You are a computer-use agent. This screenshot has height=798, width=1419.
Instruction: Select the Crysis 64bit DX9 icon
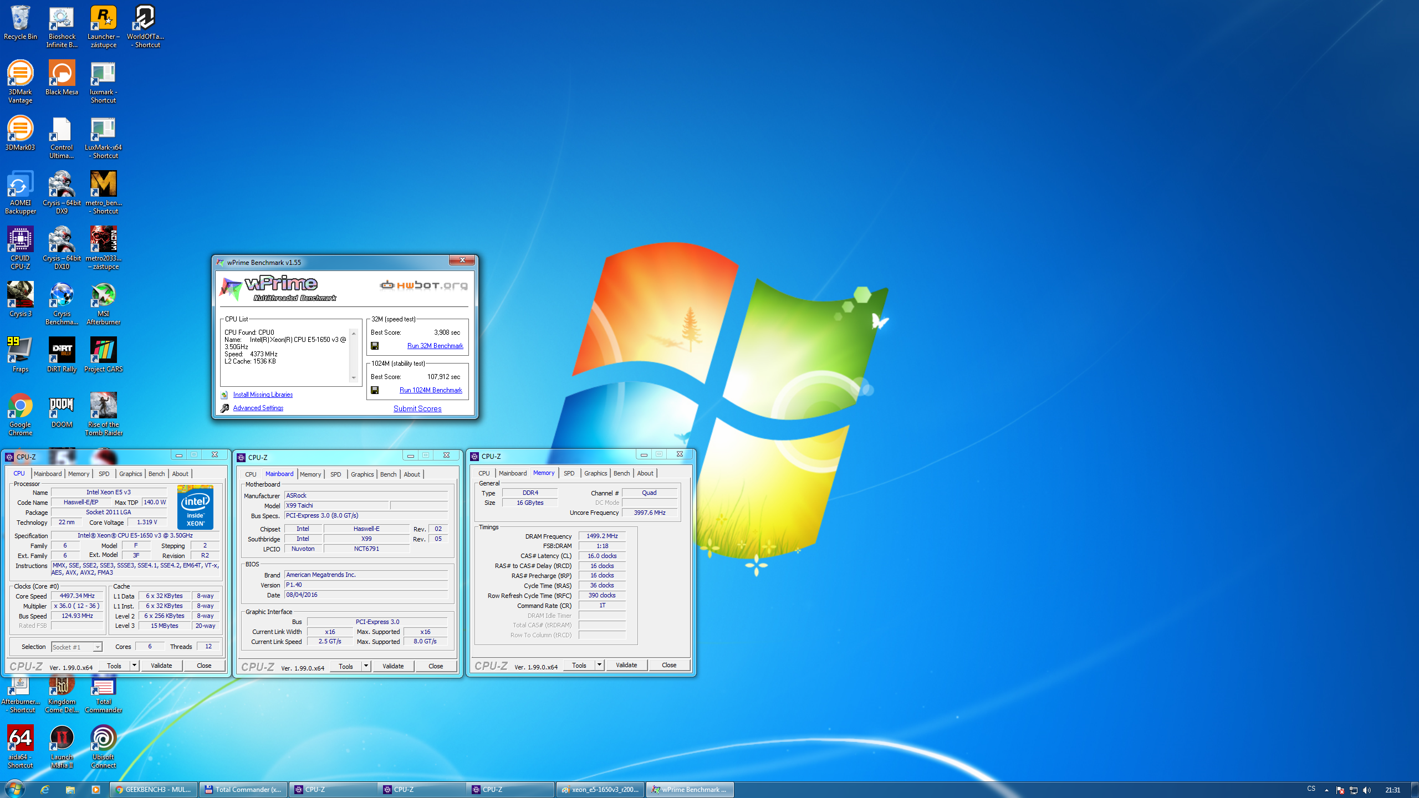(x=62, y=193)
